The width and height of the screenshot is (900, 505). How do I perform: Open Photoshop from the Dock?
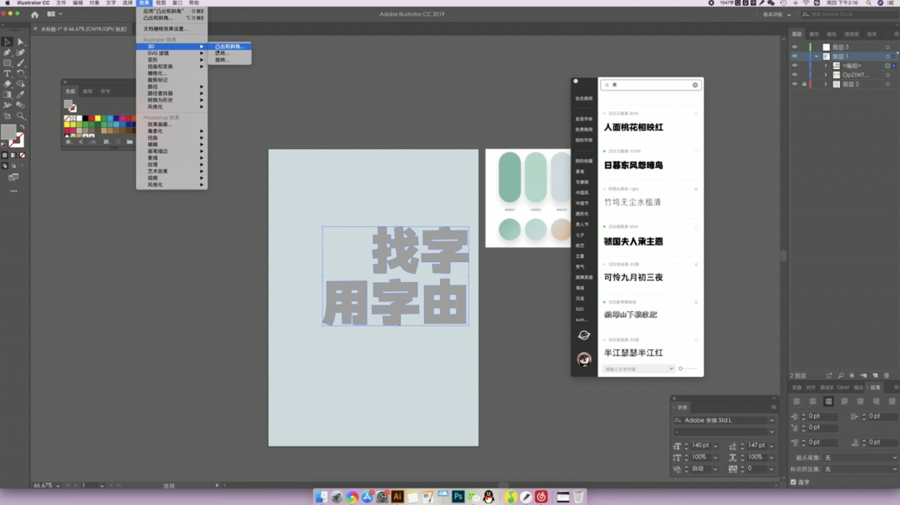[x=457, y=497]
